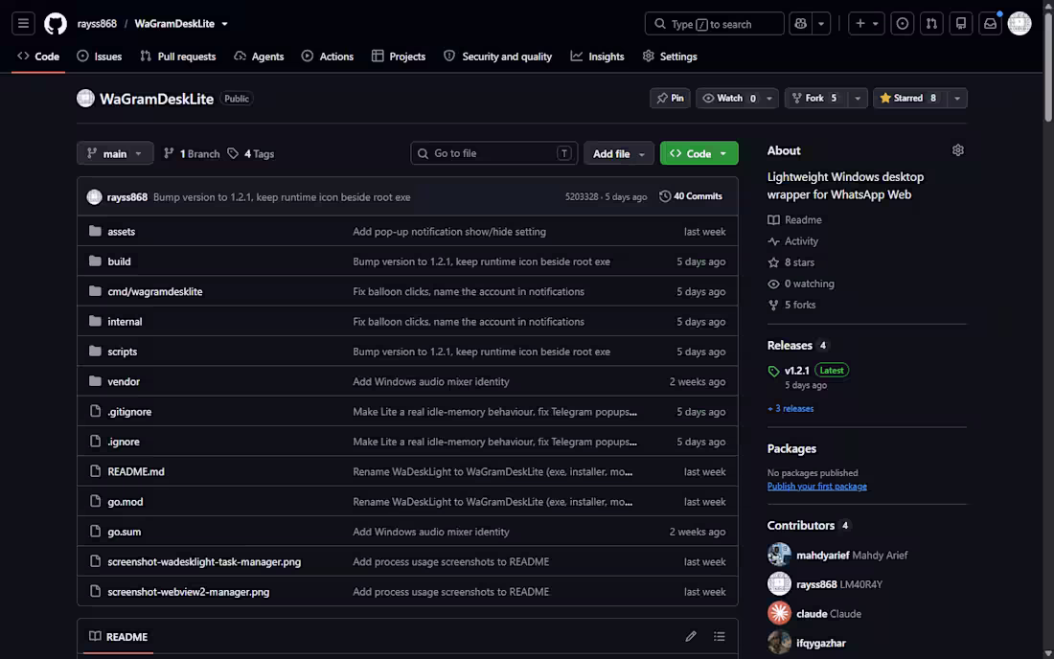View the 40 Commits history

coord(690,196)
